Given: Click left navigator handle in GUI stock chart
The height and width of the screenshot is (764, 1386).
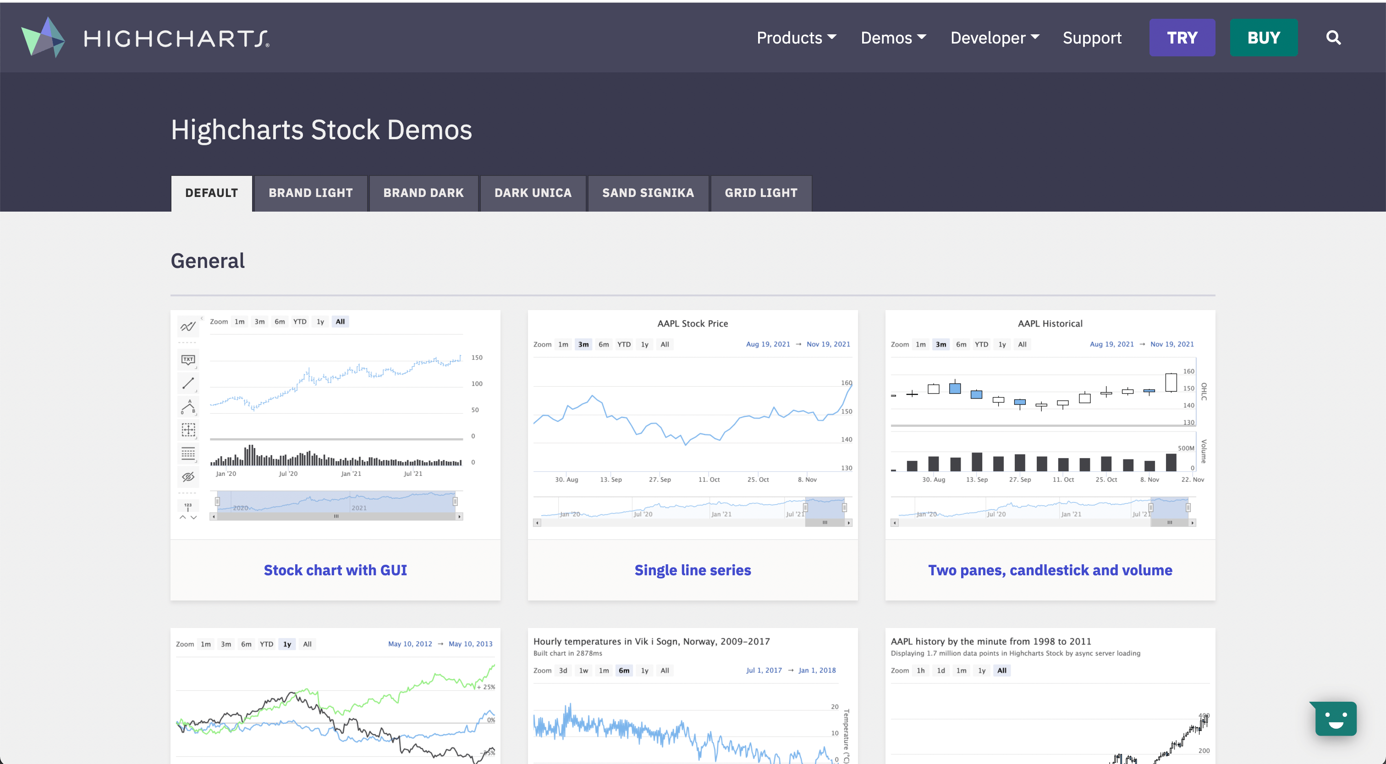Looking at the screenshot, I should [217, 502].
